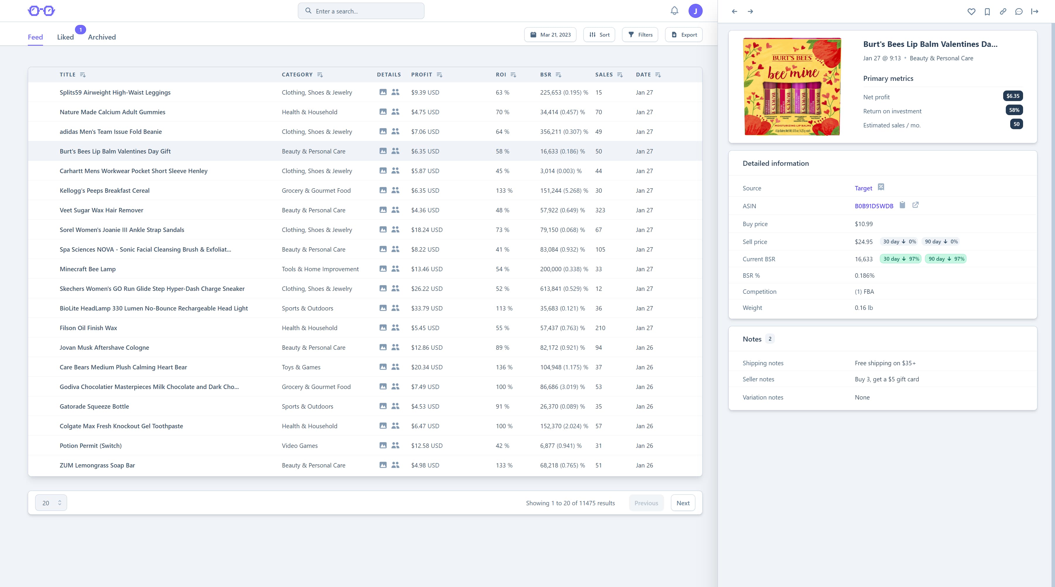Click the Previous page button
The height and width of the screenshot is (587, 1055).
tap(646, 503)
